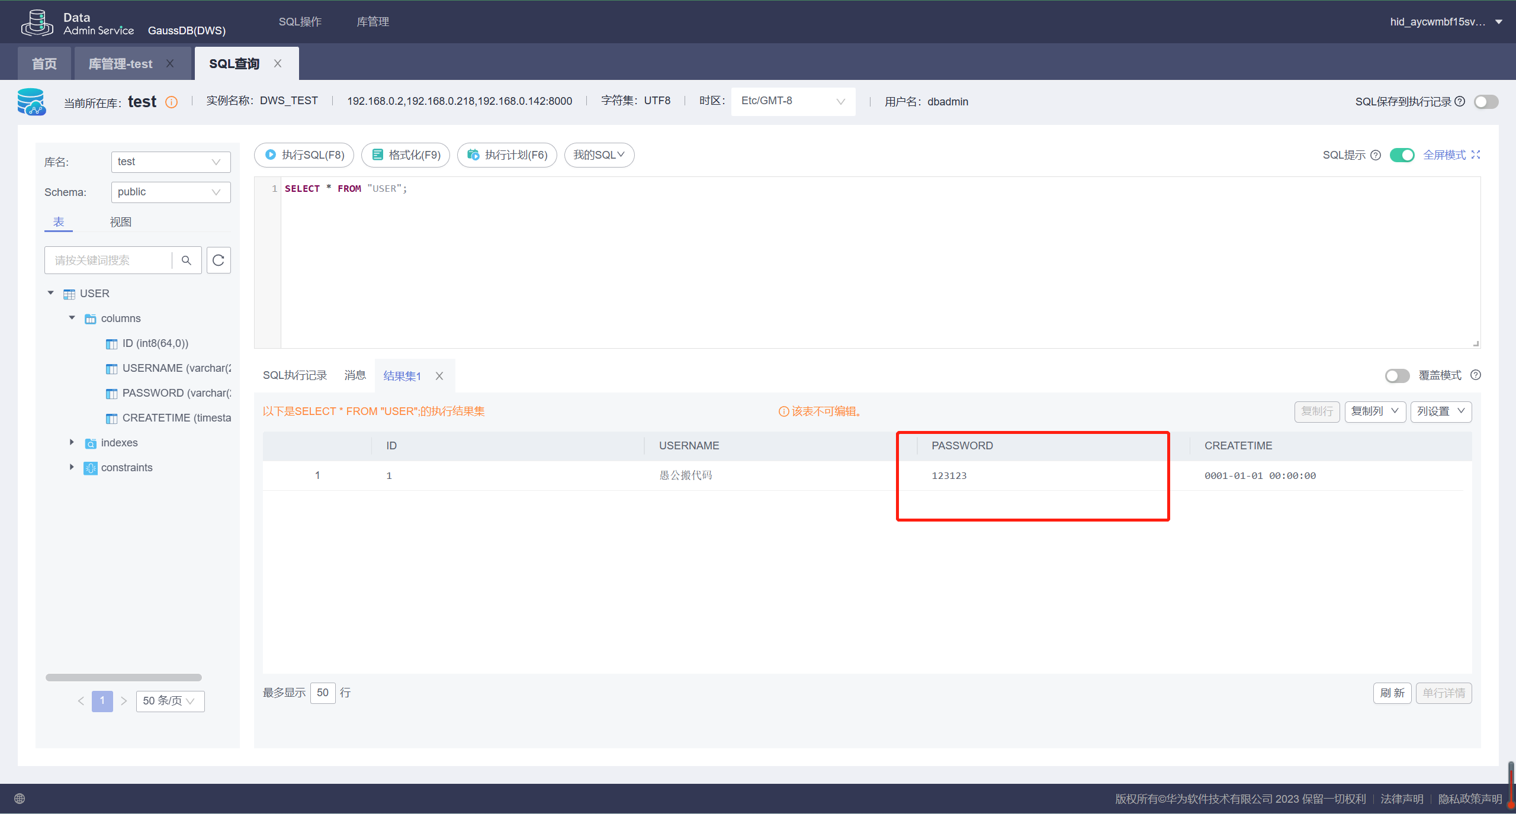The image size is (1516, 814).
Task: Click 格式化(F9) button
Action: (406, 155)
